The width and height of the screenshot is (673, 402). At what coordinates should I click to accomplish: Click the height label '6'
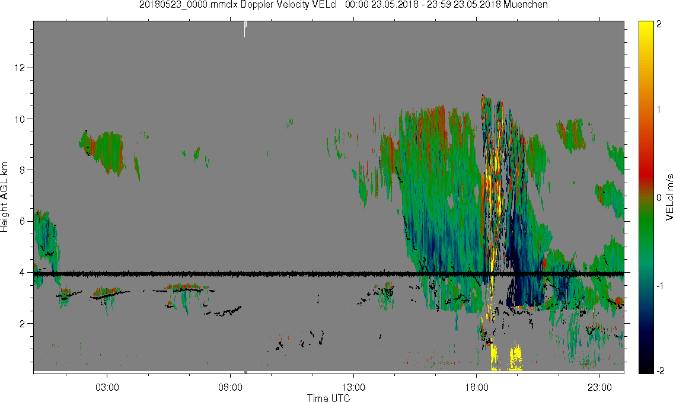[23, 221]
